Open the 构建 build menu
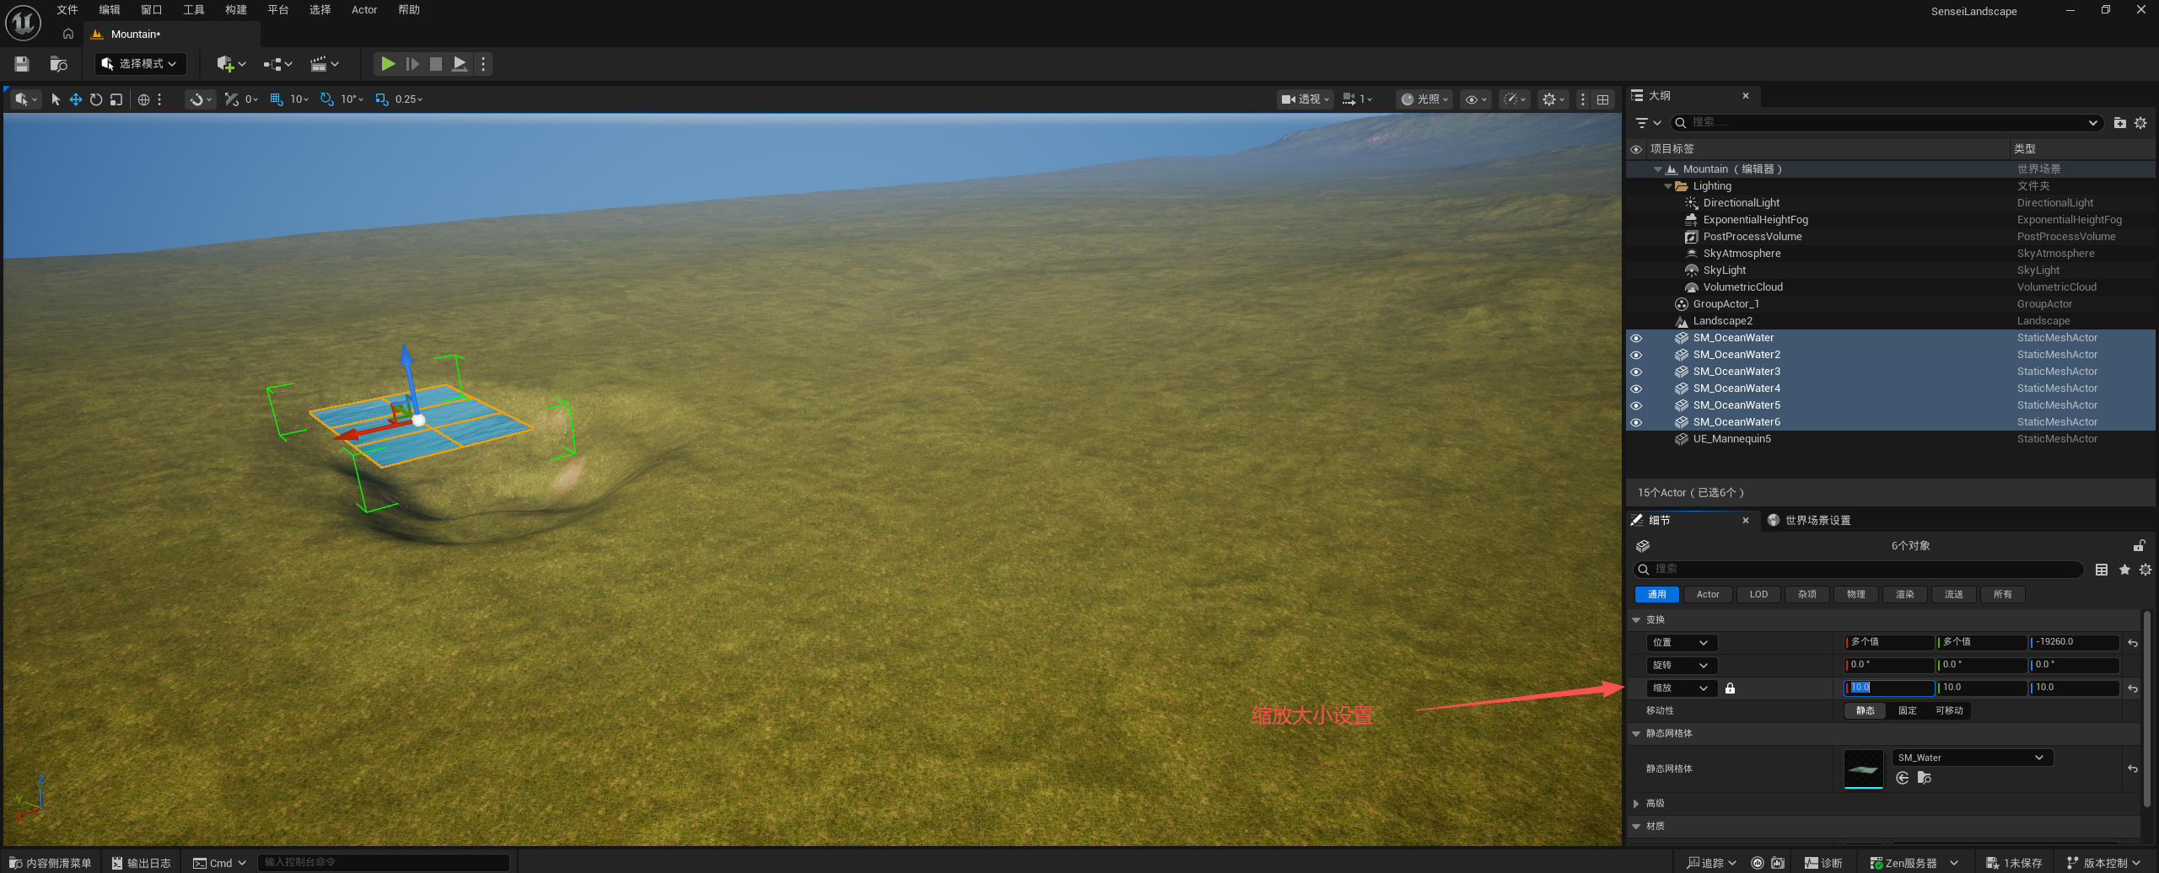The height and width of the screenshot is (873, 2159). [236, 10]
